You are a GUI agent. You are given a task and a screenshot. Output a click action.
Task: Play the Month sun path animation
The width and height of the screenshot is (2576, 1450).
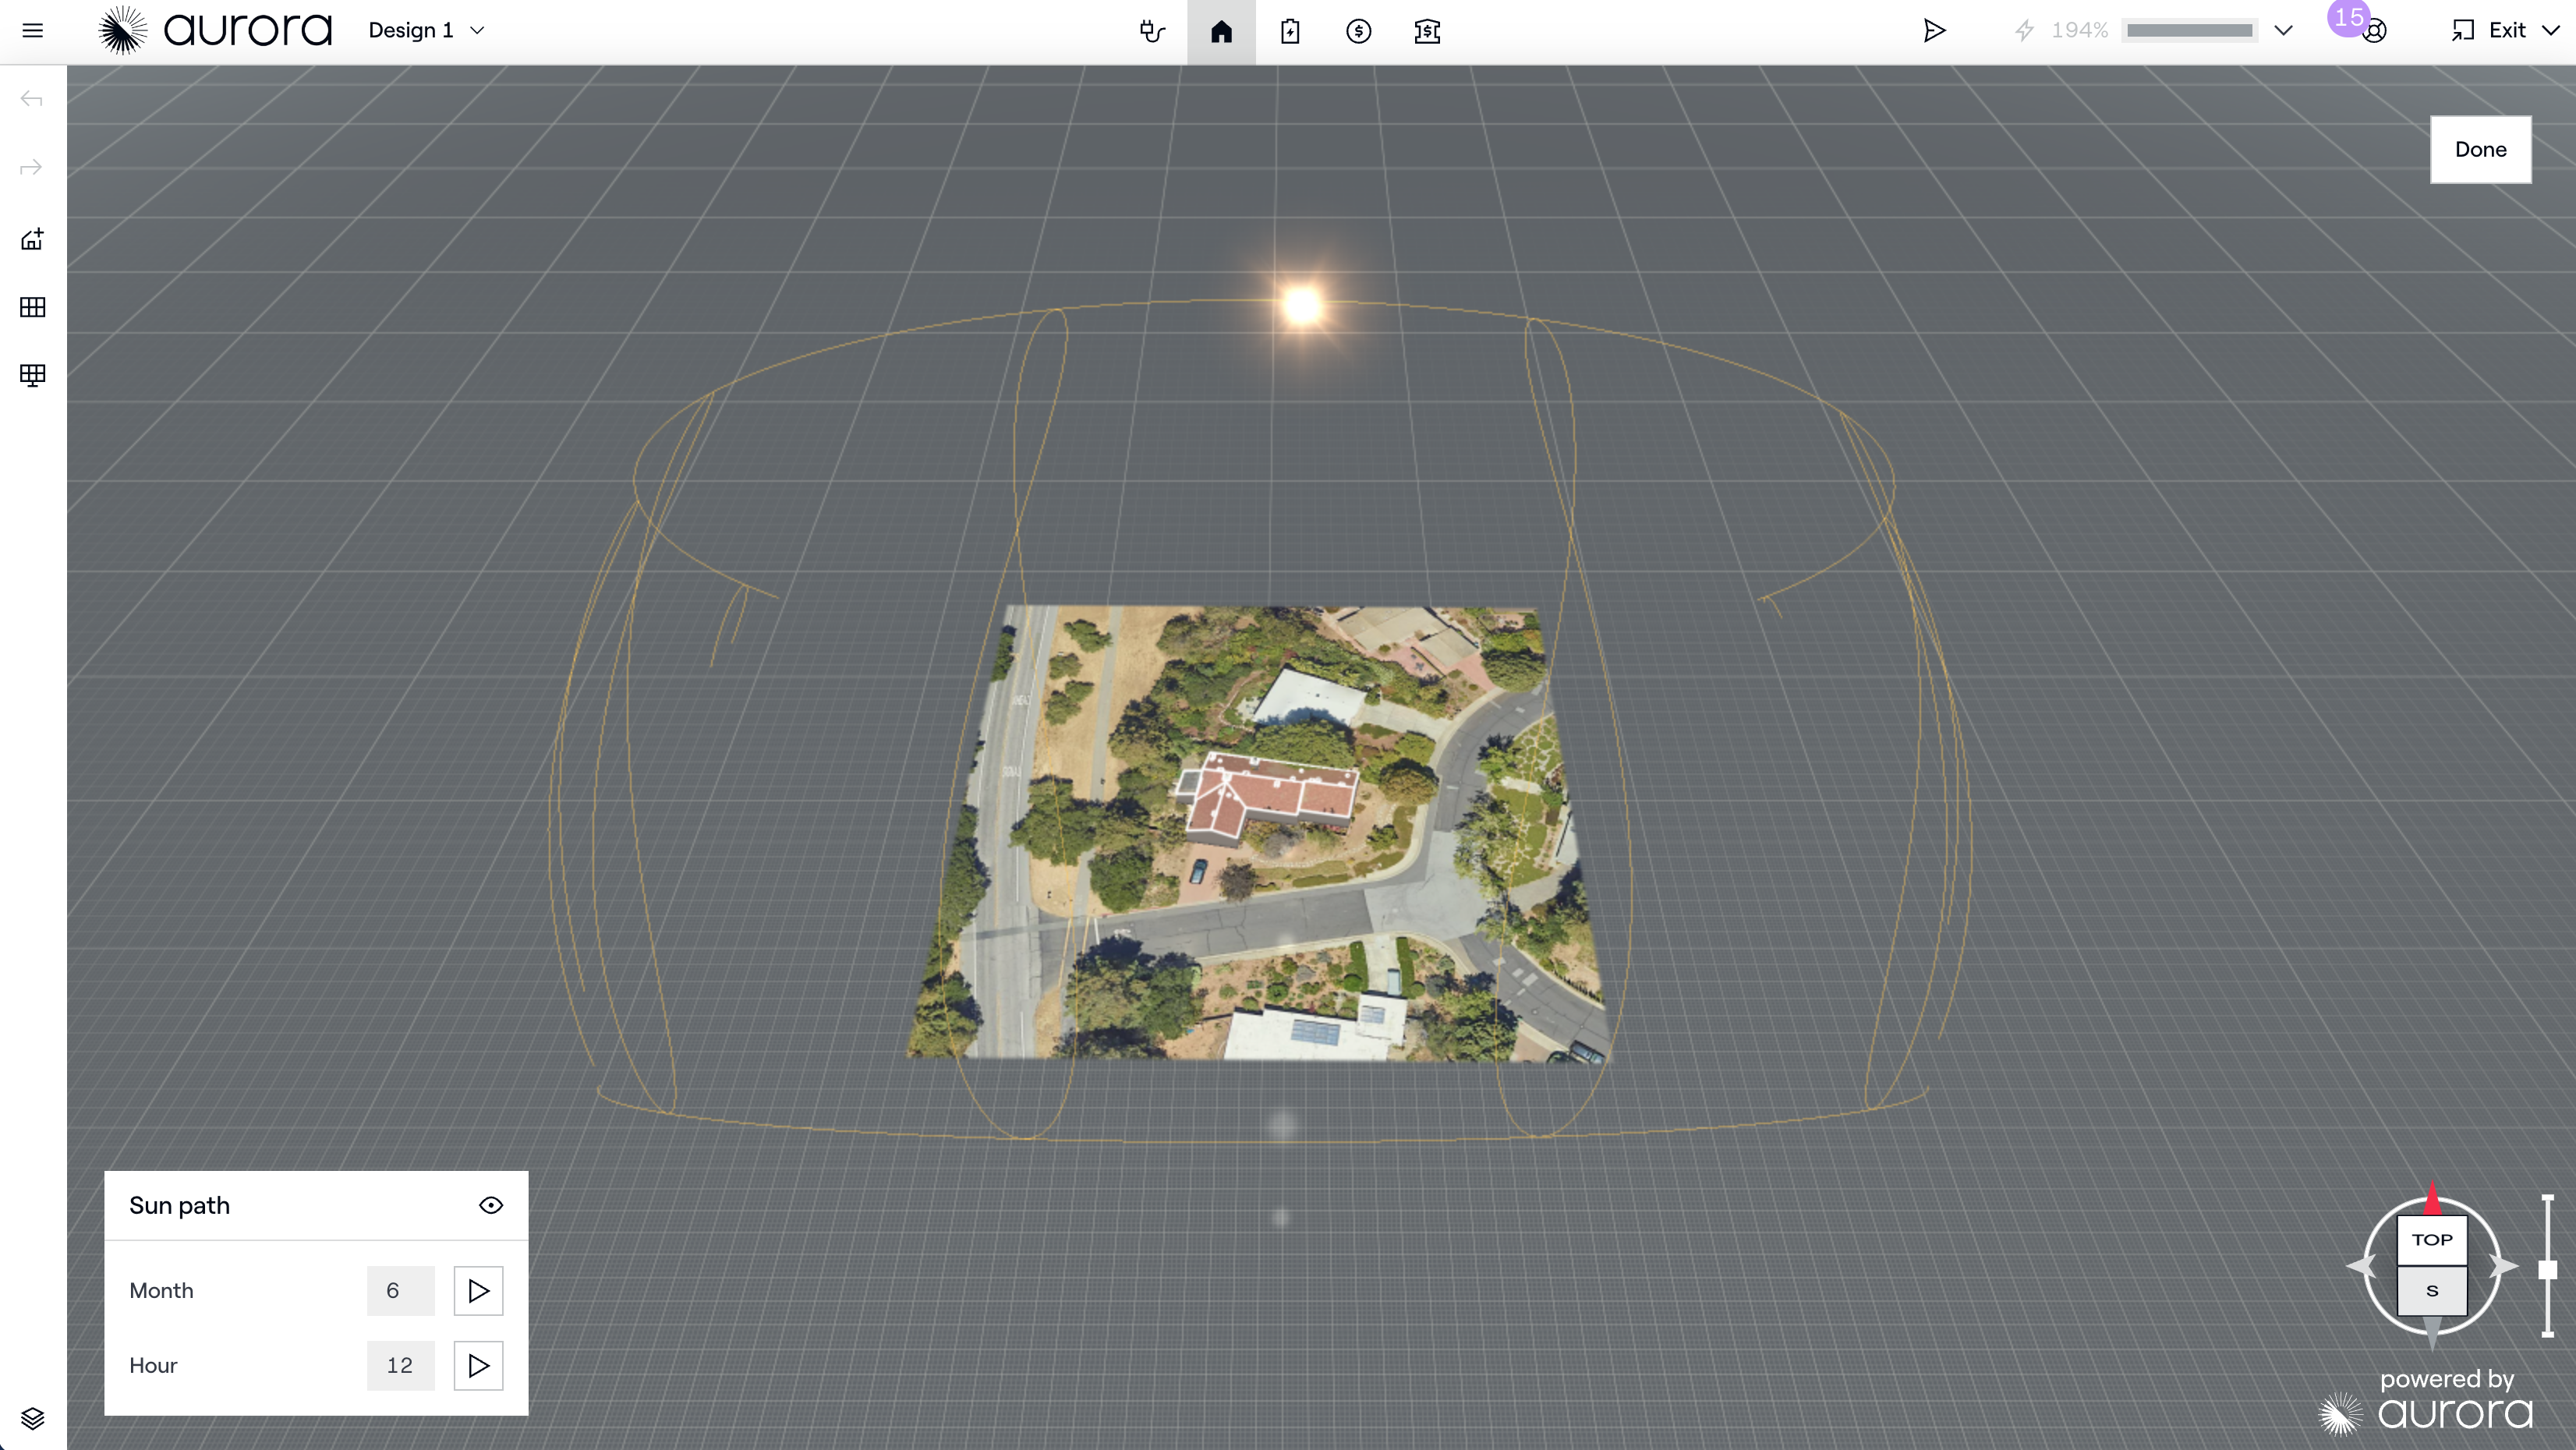click(478, 1290)
